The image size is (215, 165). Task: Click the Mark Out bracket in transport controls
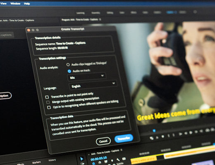(174, 135)
